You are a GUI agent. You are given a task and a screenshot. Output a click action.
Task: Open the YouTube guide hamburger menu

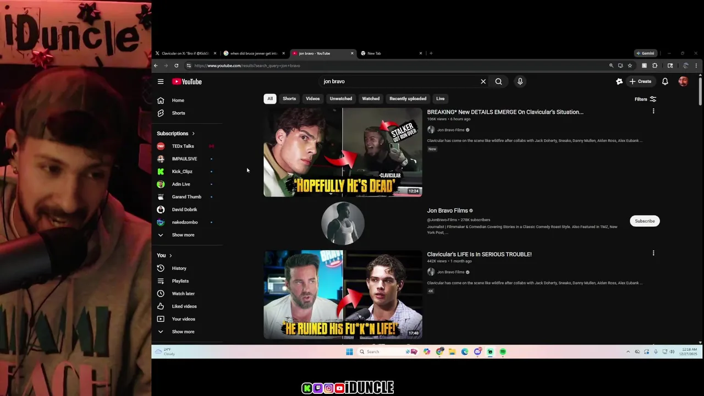[x=161, y=81]
